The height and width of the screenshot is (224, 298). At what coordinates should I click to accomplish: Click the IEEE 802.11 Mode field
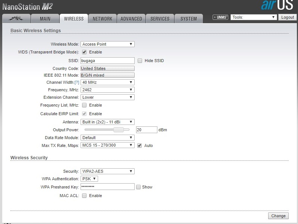click(107, 75)
